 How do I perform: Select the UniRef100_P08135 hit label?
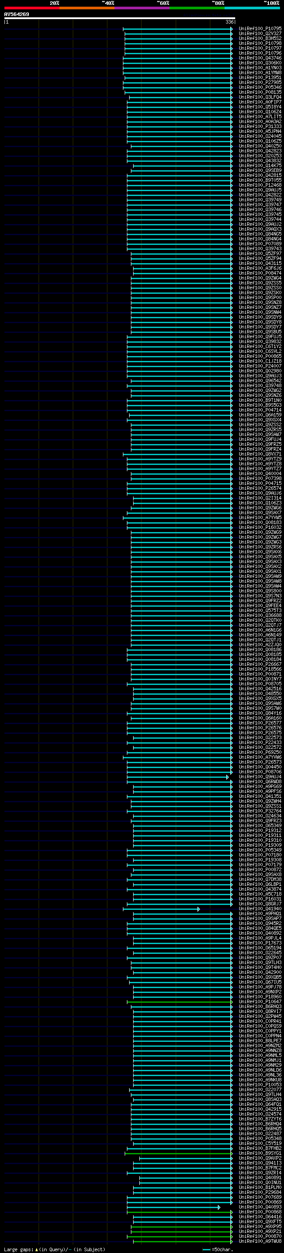260,92
